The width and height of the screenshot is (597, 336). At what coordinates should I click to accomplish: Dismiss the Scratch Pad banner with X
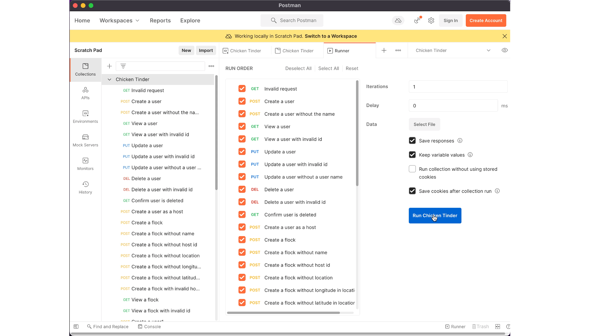[505, 36]
